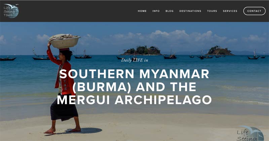
Task: Click the smaller right island in photo
Action: coord(220,51)
